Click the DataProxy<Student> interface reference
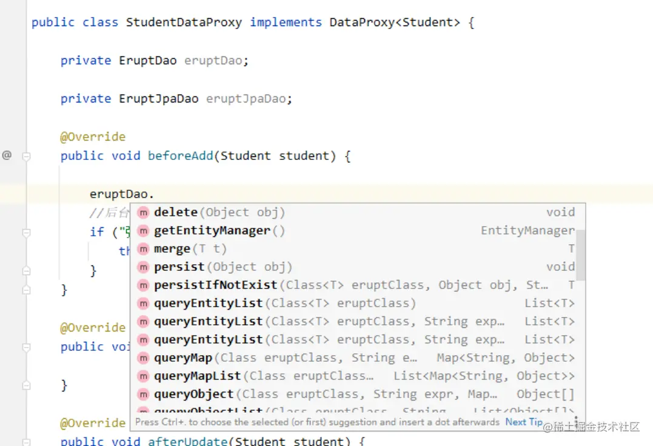 click(x=395, y=22)
